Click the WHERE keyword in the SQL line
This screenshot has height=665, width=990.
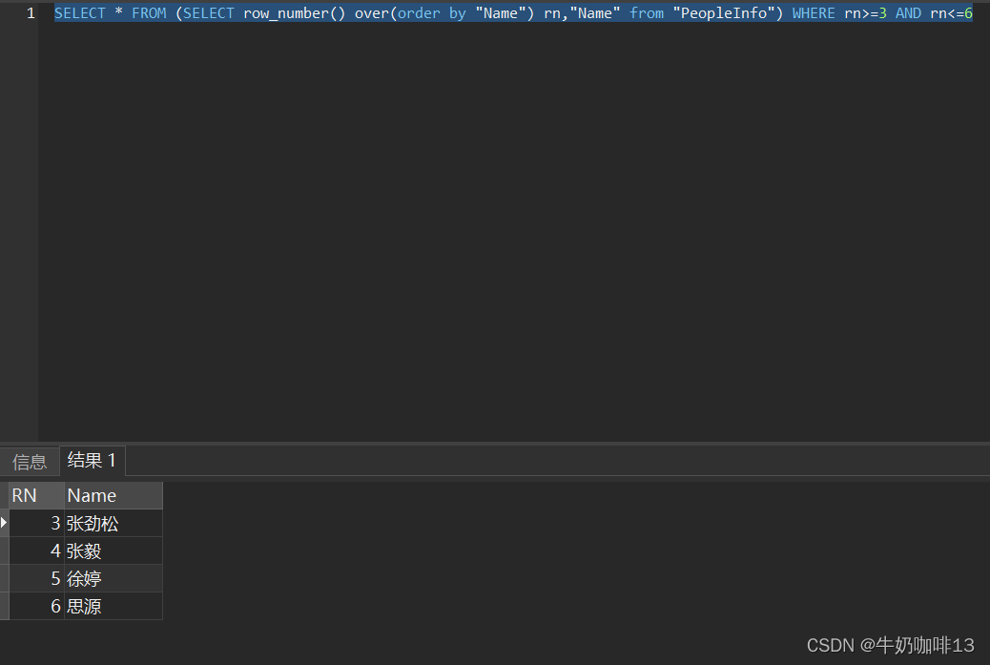[814, 12]
